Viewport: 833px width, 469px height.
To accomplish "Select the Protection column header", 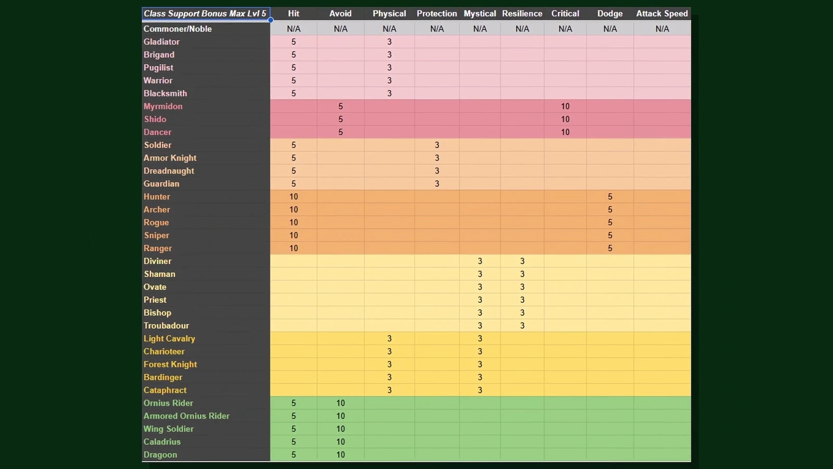I will pos(437,14).
